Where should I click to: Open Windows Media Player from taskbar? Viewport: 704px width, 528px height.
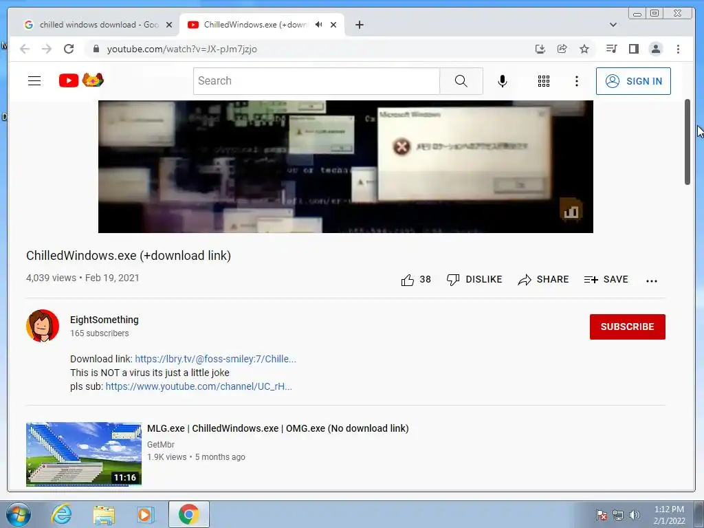(x=145, y=514)
